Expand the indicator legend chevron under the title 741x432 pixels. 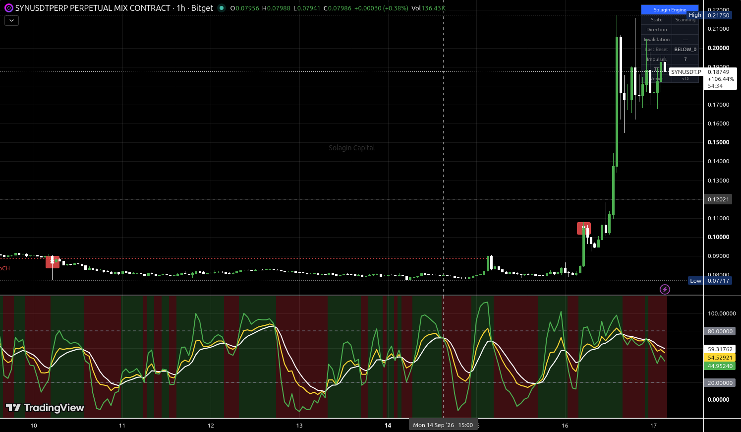click(11, 20)
